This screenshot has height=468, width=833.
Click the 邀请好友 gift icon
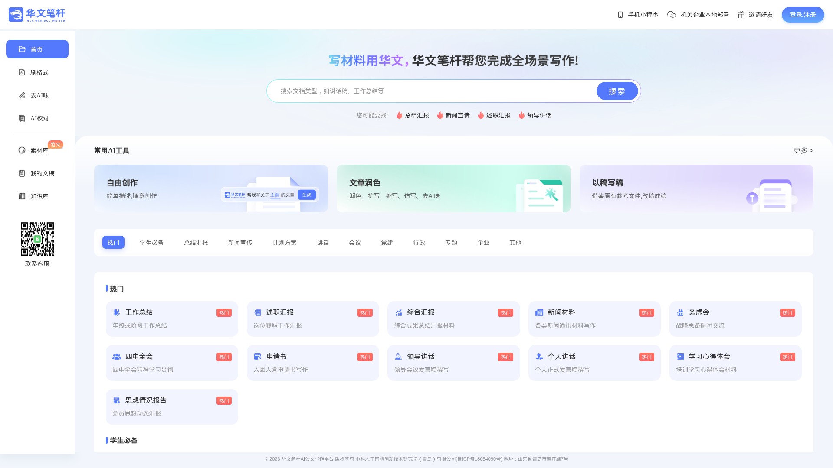click(741, 15)
